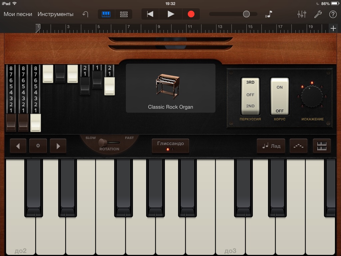
Task: Toggle the ПЕРКУССИЯ 3RD/OFF/2ND switch
Action: click(x=250, y=96)
